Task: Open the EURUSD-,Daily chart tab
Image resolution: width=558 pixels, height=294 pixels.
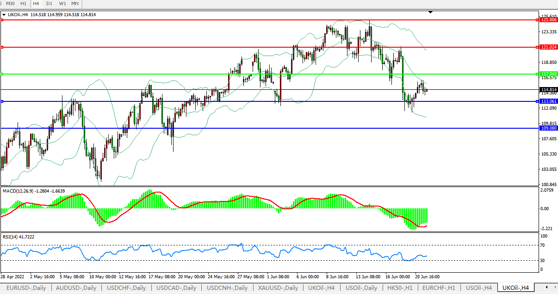Action: (x=25, y=288)
